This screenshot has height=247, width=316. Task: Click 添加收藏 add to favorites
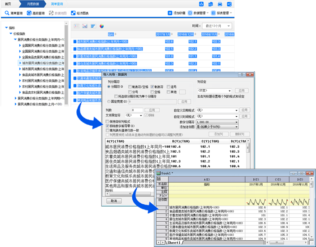click(x=177, y=13)
